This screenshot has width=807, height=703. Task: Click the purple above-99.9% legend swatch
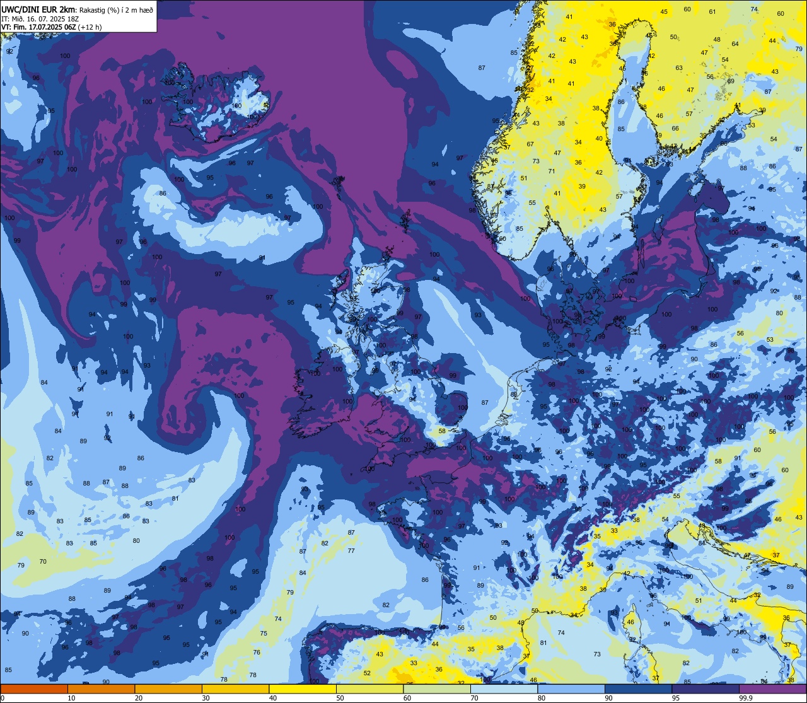click(772, 688)
